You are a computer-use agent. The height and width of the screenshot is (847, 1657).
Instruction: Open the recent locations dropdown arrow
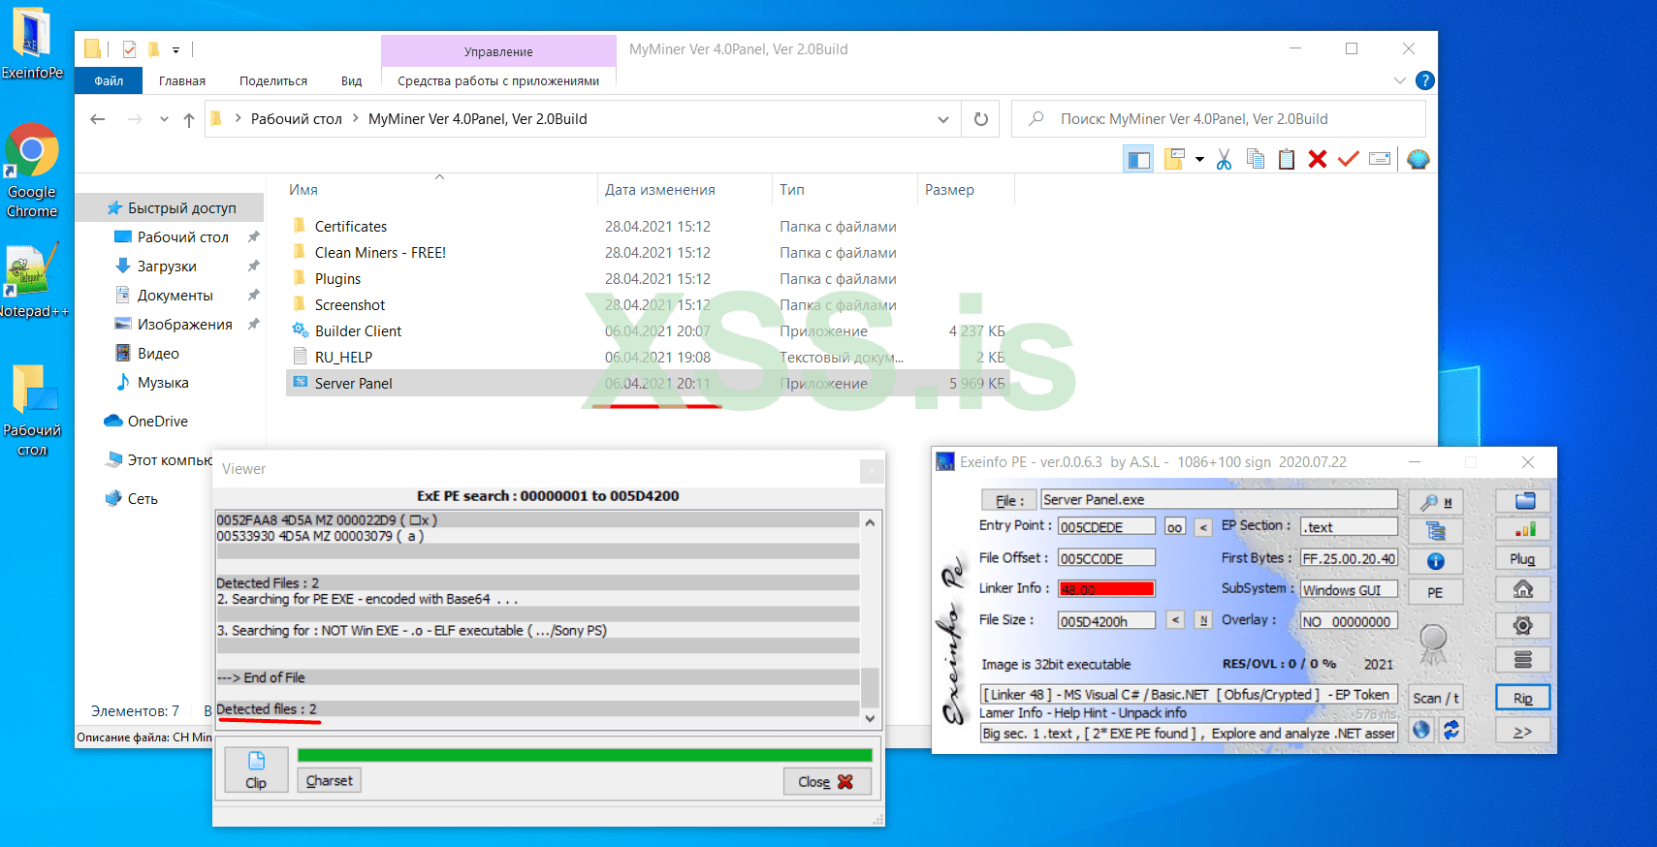164,119
